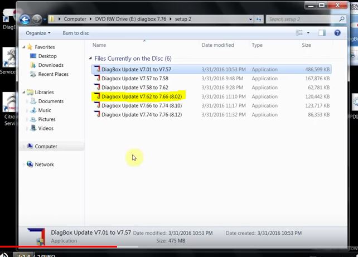Click the magnifier search icon
This screenshot has height=257, width=358.
point(342,19)
